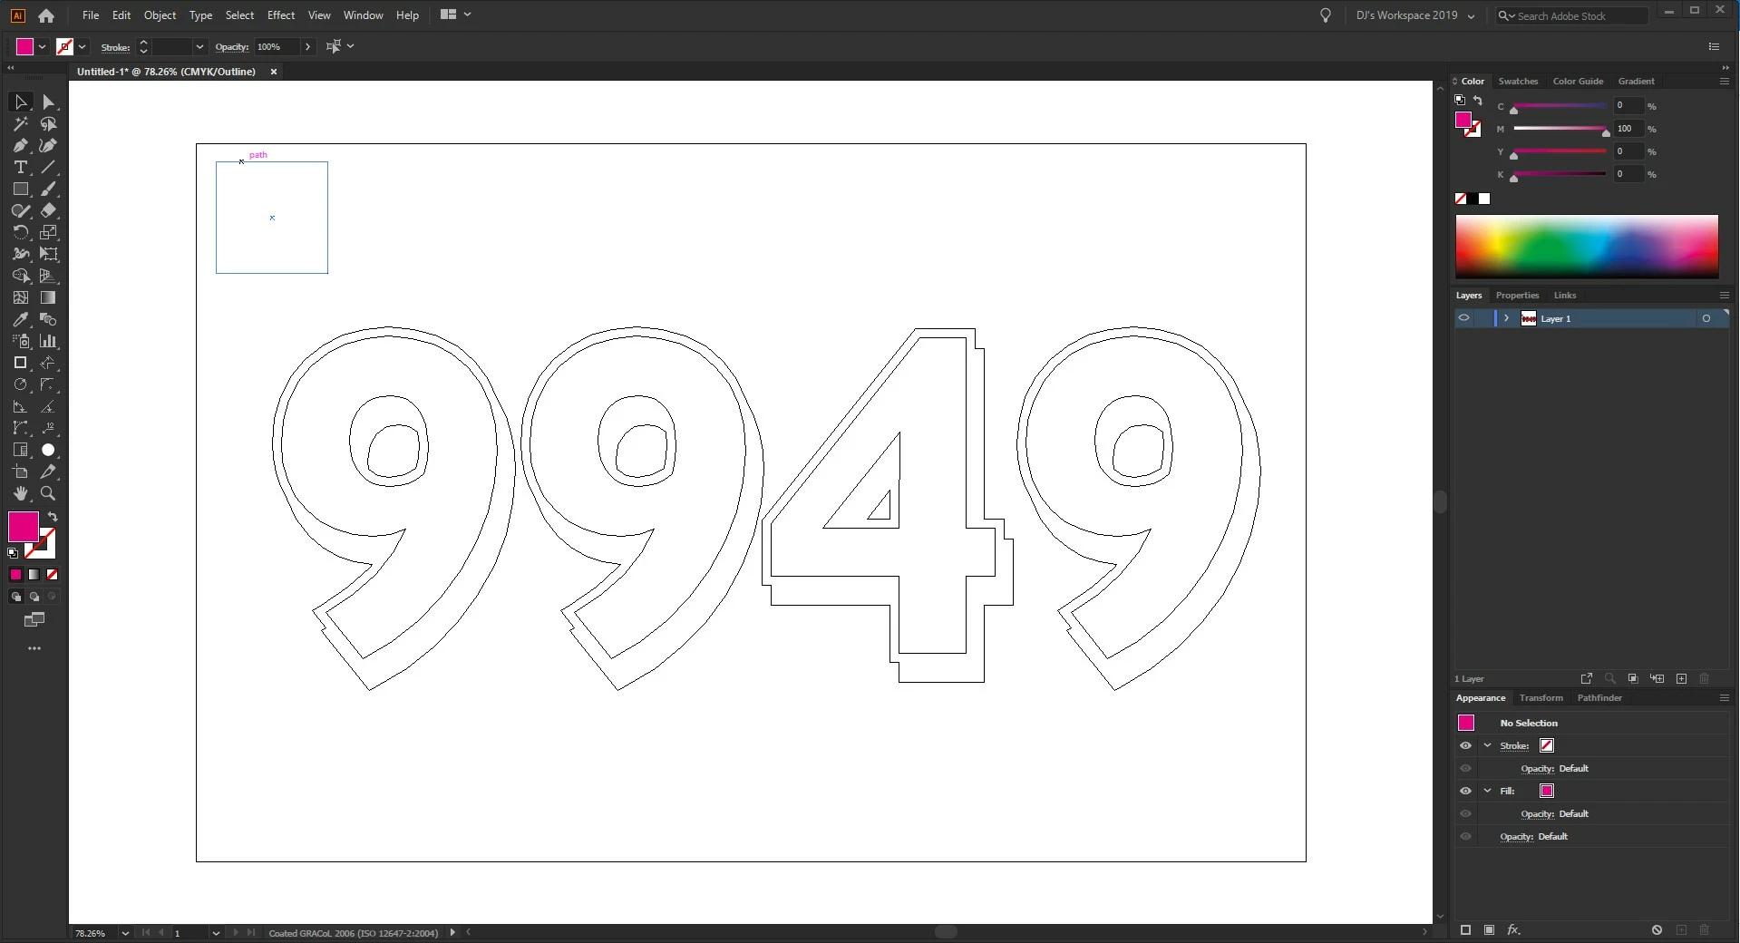
Task: Select the Rectangle tool
Action: pos(20,190)
